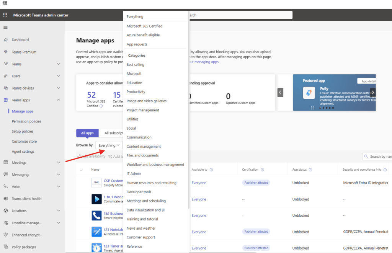Open Permission policies in sidebar

click(26, 121)
